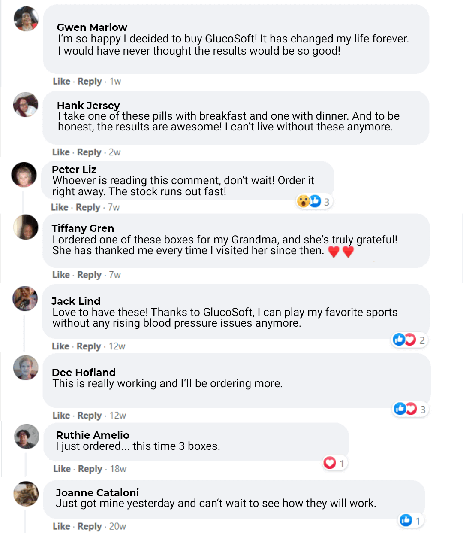This screenshot has width=463, height=534.
Task: Click wow and like reactions on Peter Liz's comment
Action: (x=310, y=201)
